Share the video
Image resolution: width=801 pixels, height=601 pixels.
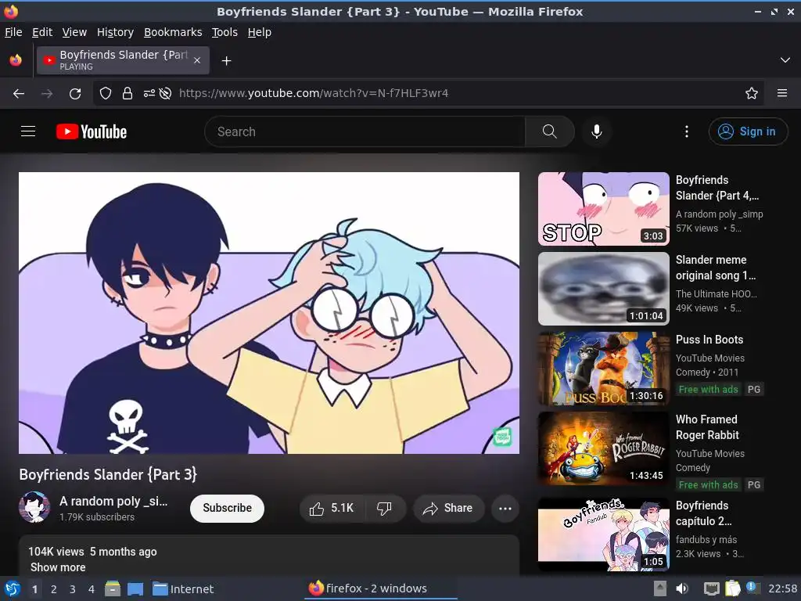coord(448,508)
